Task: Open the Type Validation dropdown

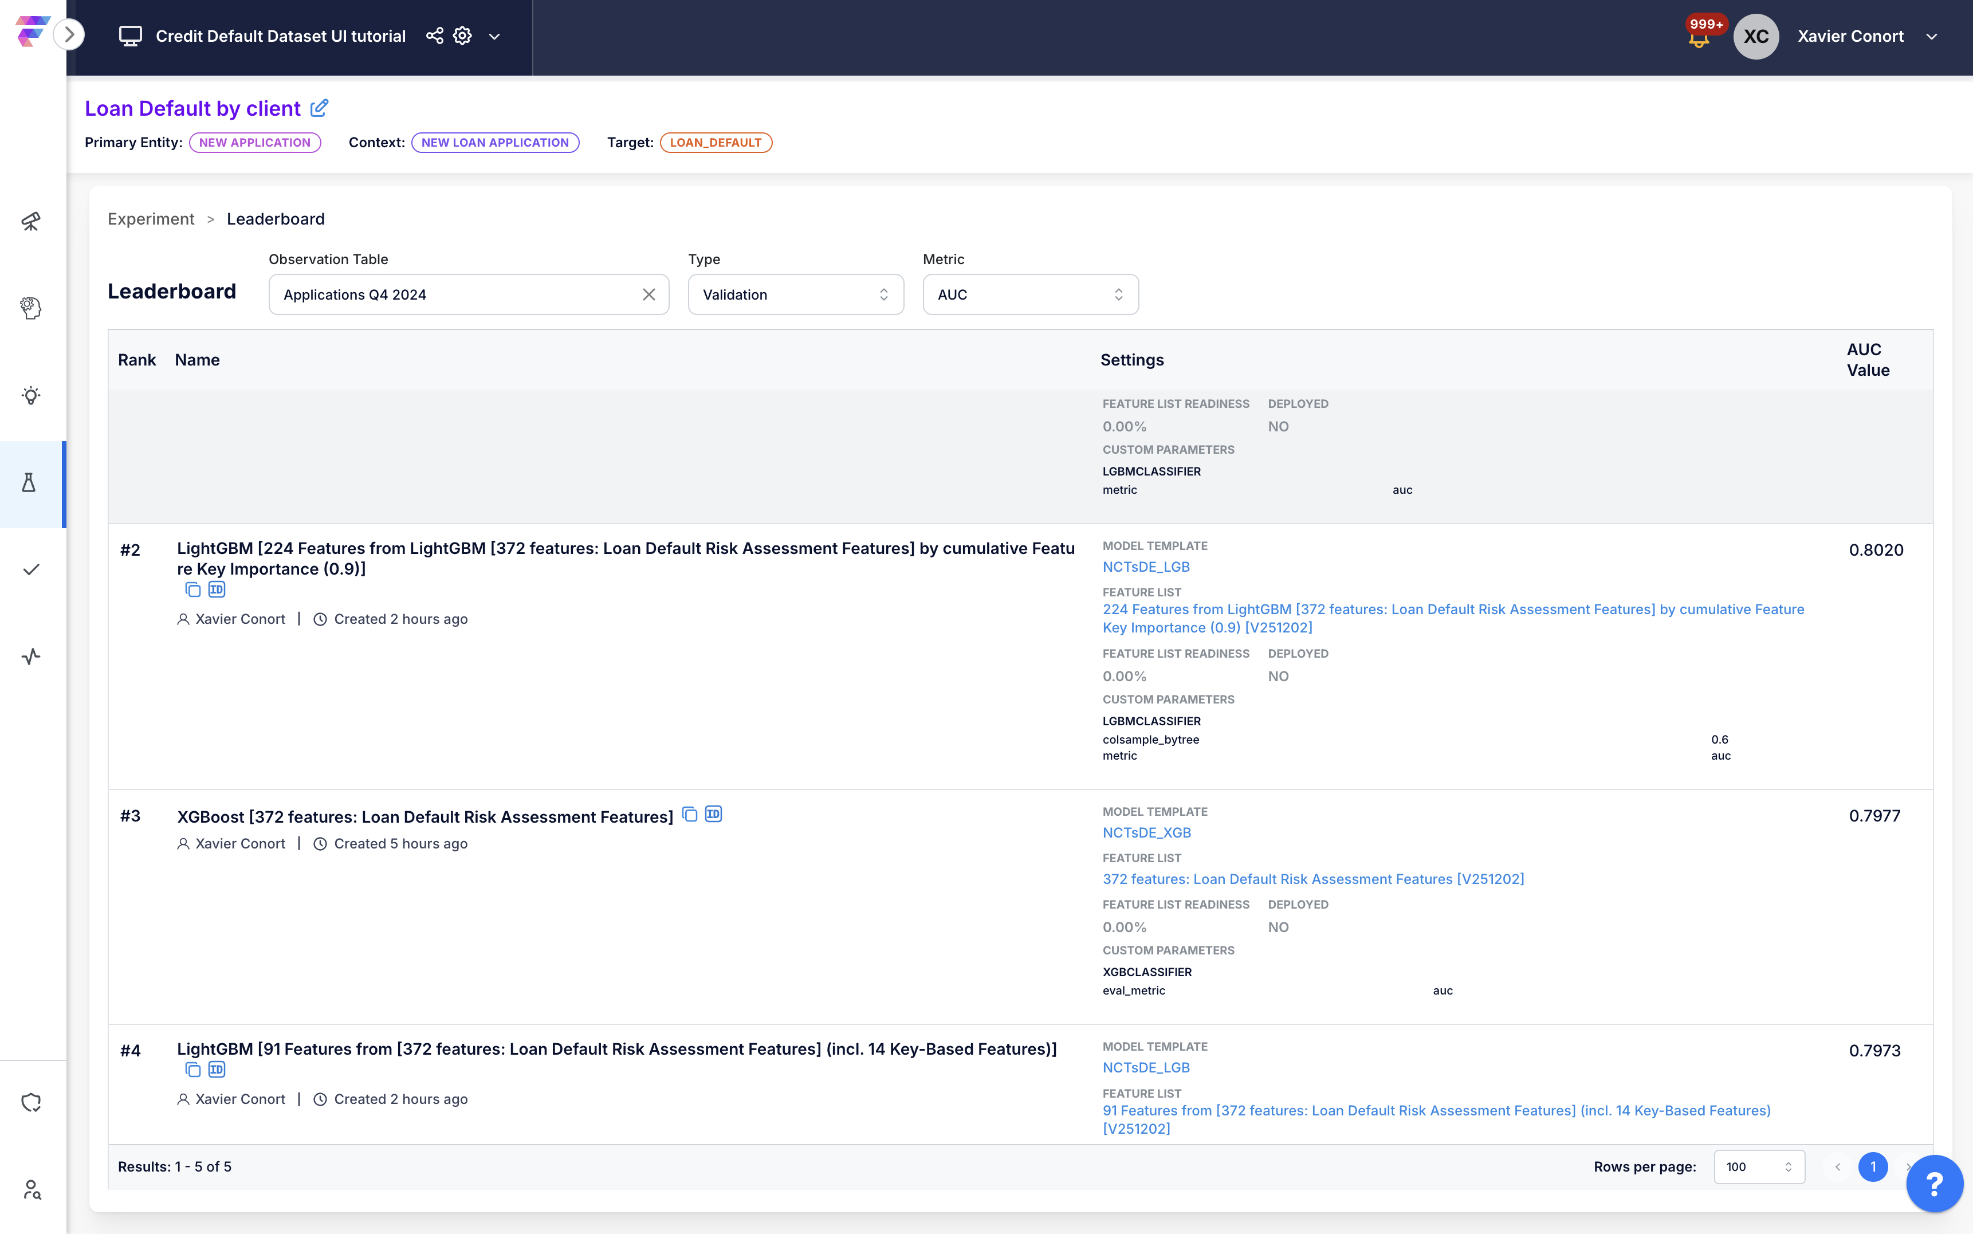Action: pos(795,294)
